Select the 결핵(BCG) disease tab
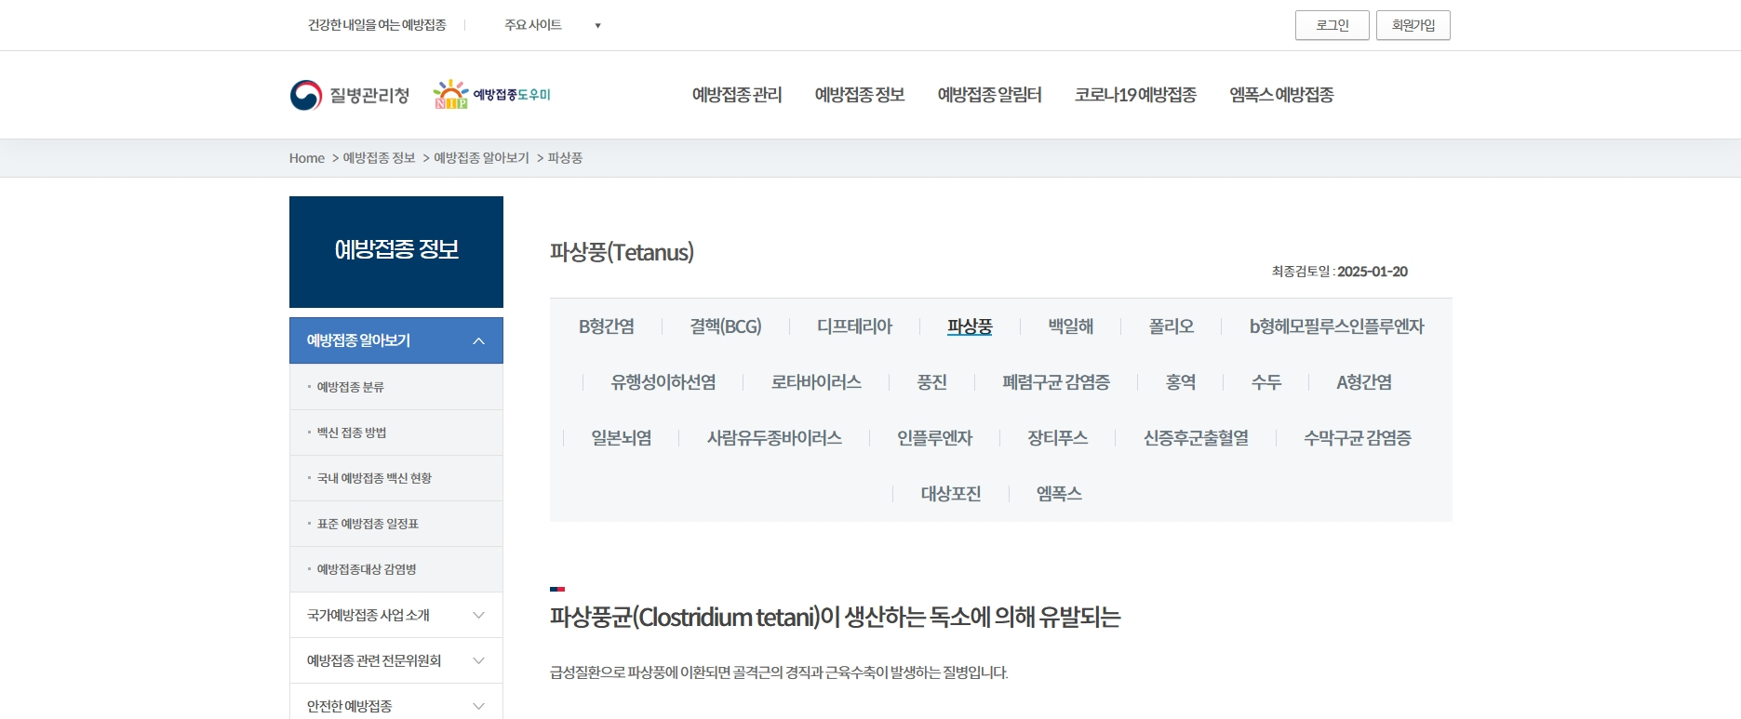 (x=726, y=326)
